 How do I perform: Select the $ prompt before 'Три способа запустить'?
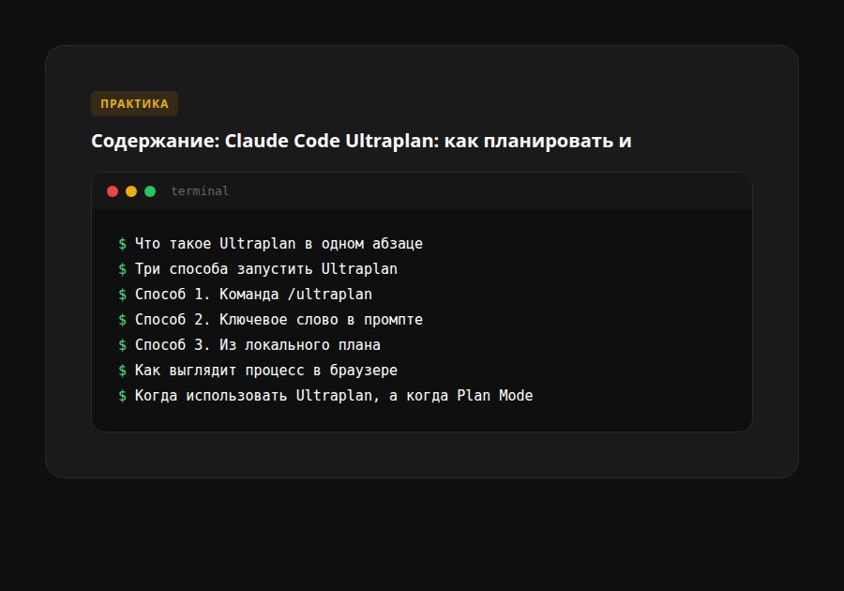coord(122,268)
